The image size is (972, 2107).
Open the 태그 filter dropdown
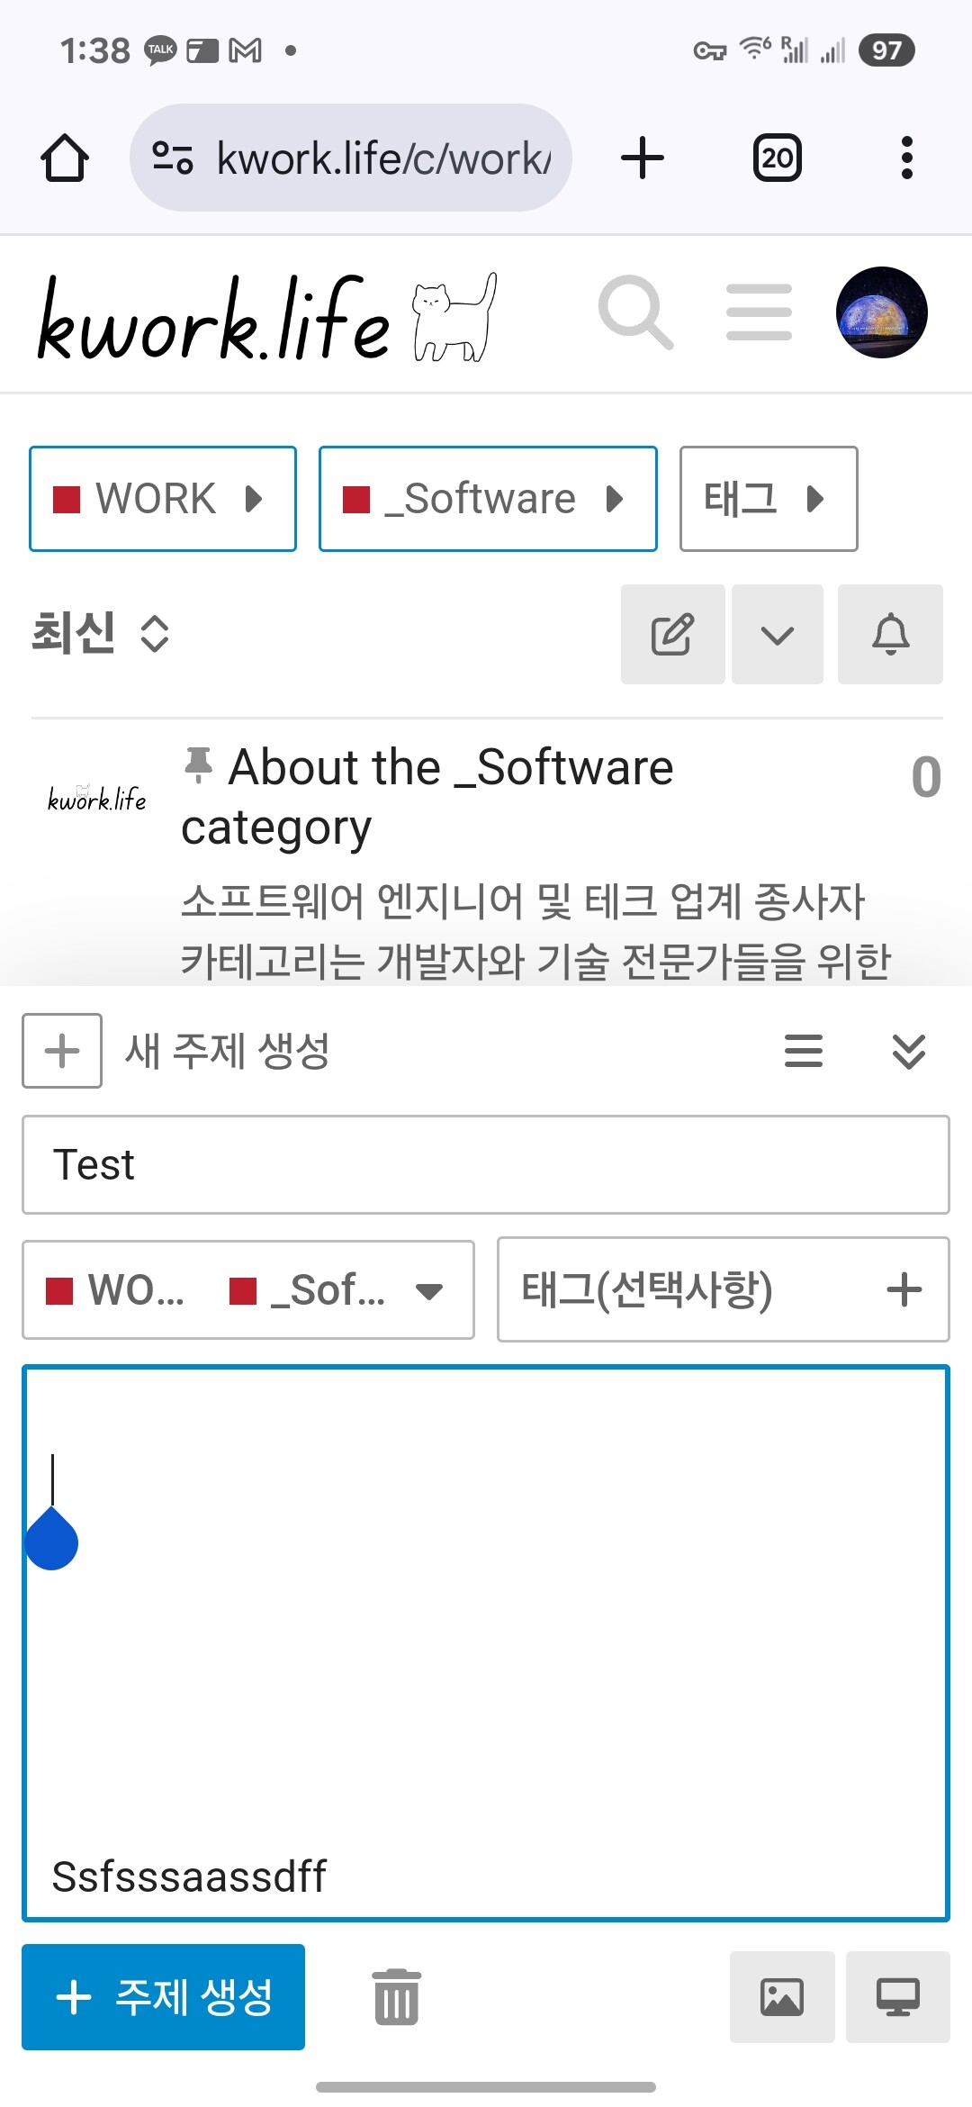(x=768, y=499)
